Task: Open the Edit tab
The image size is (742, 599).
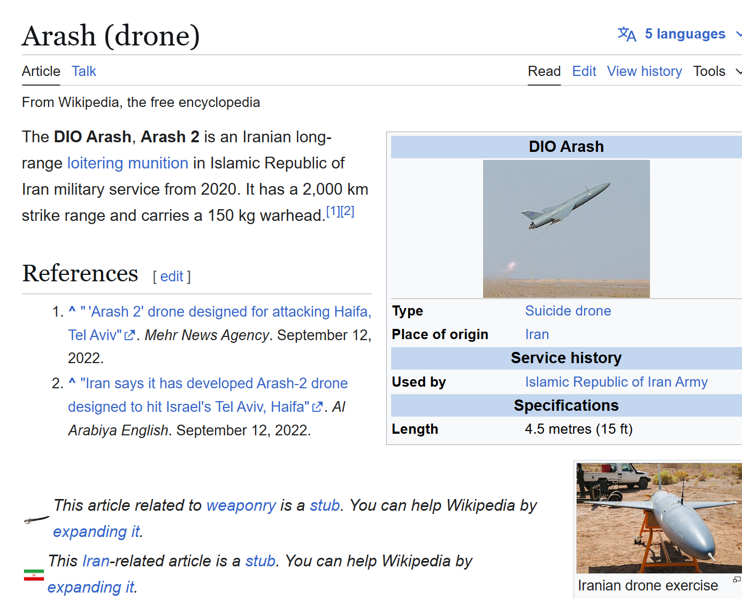Action: 584,71
